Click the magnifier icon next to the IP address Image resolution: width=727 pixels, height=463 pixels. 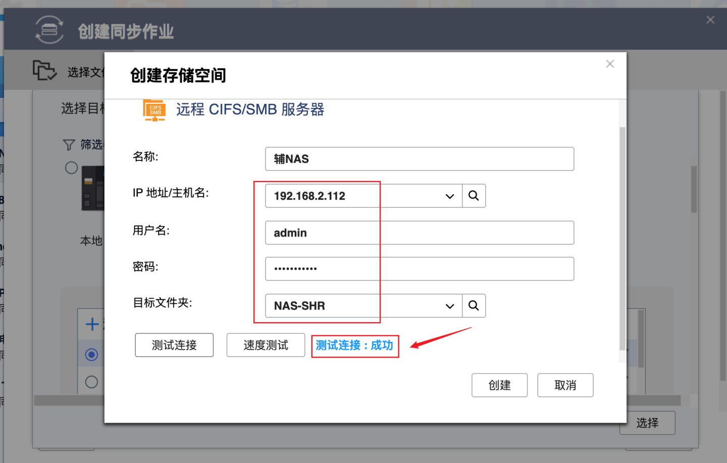click(x=474, y=196)
